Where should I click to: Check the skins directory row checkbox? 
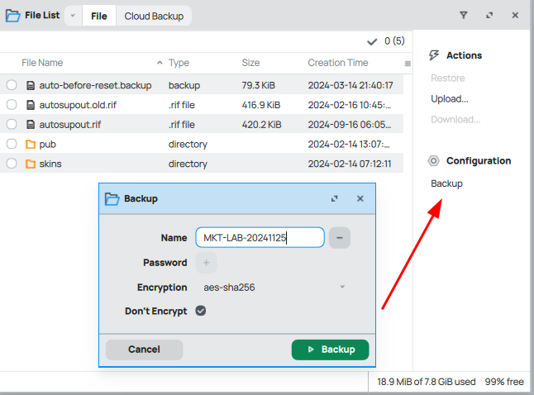(12, 164)
